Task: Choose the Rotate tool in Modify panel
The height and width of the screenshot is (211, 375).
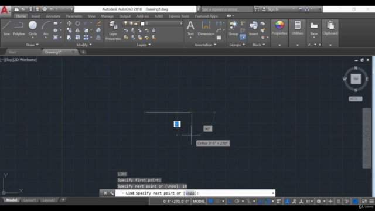Action: (x=77, y=23)
